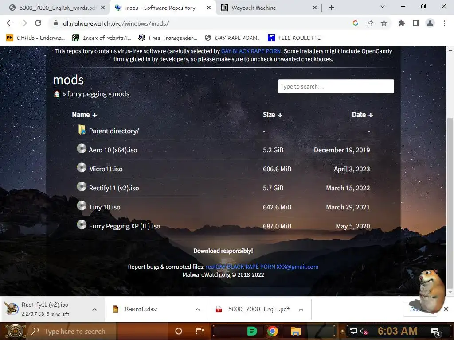
Task: Go back to the previous page
Action: (x=10, y=23)
